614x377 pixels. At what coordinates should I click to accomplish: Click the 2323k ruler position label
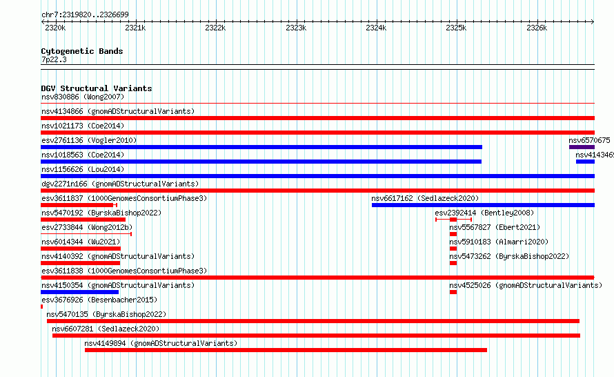pos(296,28)
